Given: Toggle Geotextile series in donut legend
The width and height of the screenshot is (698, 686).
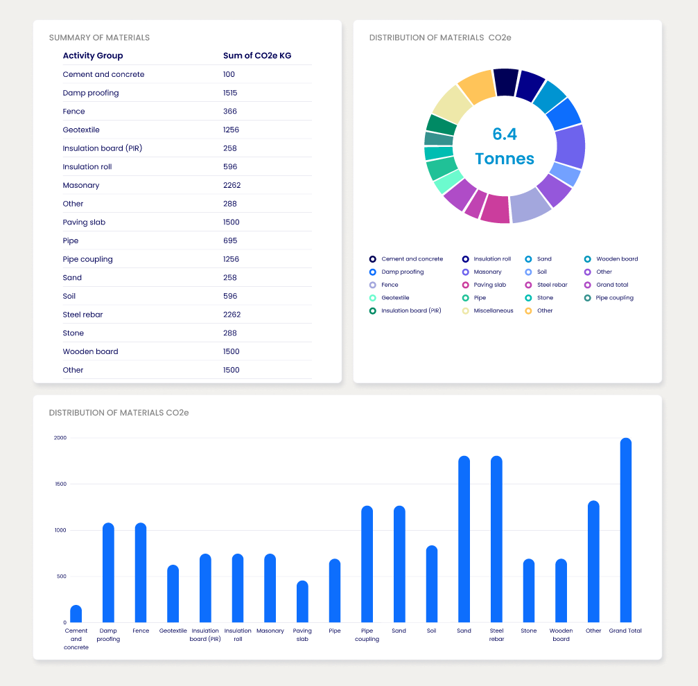Looking at the screenshot, I should point(373,298).
